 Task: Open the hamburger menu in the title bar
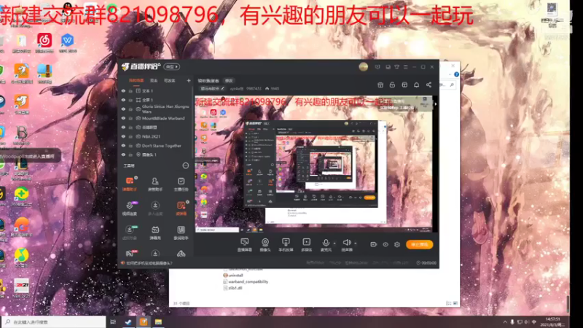tap(406, 67)
